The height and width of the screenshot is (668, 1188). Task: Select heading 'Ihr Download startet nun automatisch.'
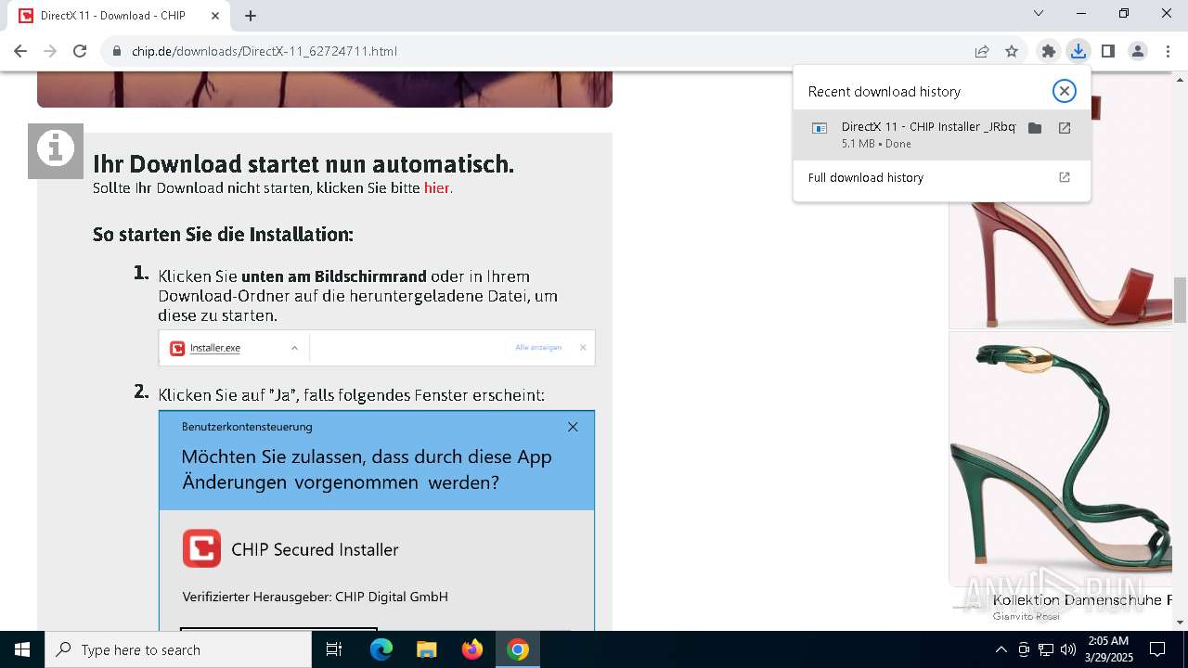(303, 164)
